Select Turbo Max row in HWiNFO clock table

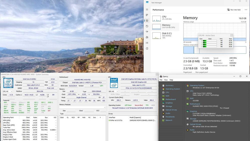(29, 127)
